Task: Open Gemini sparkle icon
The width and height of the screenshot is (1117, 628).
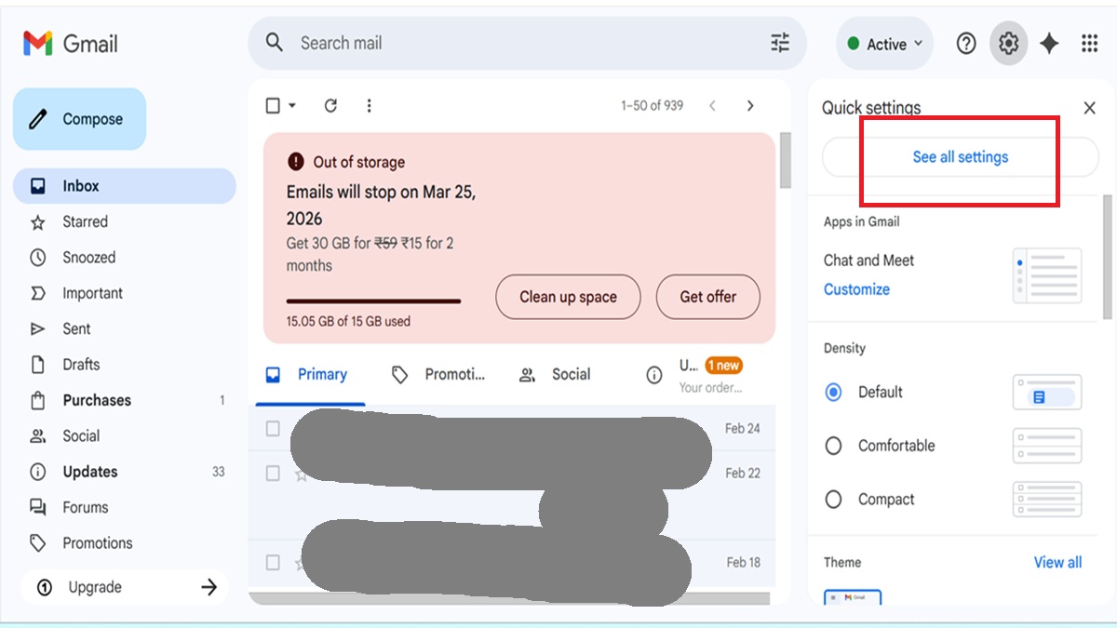Action: (1049, 44)
